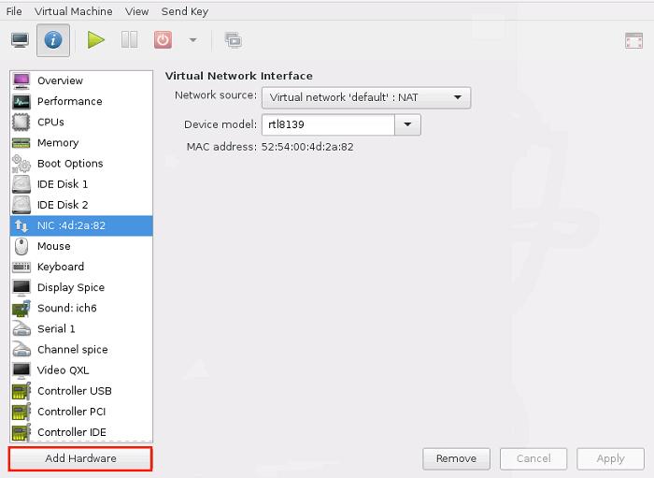Select 'Video QXL' label
654x478 pixels.
63,370
